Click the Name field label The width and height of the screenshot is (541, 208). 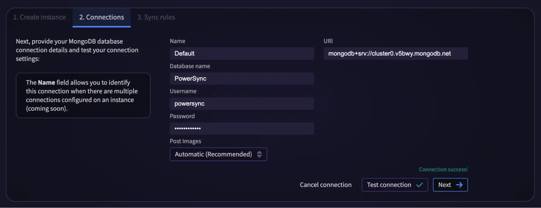(177, 41)
